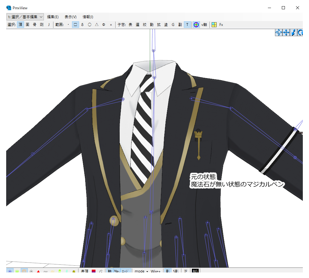Open the 副 sub-window
Image resolution: width=309 pixels, height=278 pixels.
click(180, 25)
